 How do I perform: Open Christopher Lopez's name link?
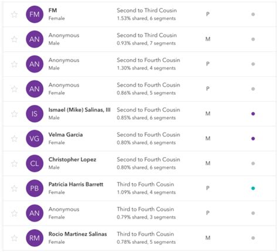(x=72, y=159)
